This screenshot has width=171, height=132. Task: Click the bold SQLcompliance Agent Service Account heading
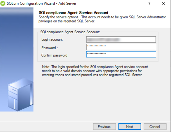click(x=73, y=13)
